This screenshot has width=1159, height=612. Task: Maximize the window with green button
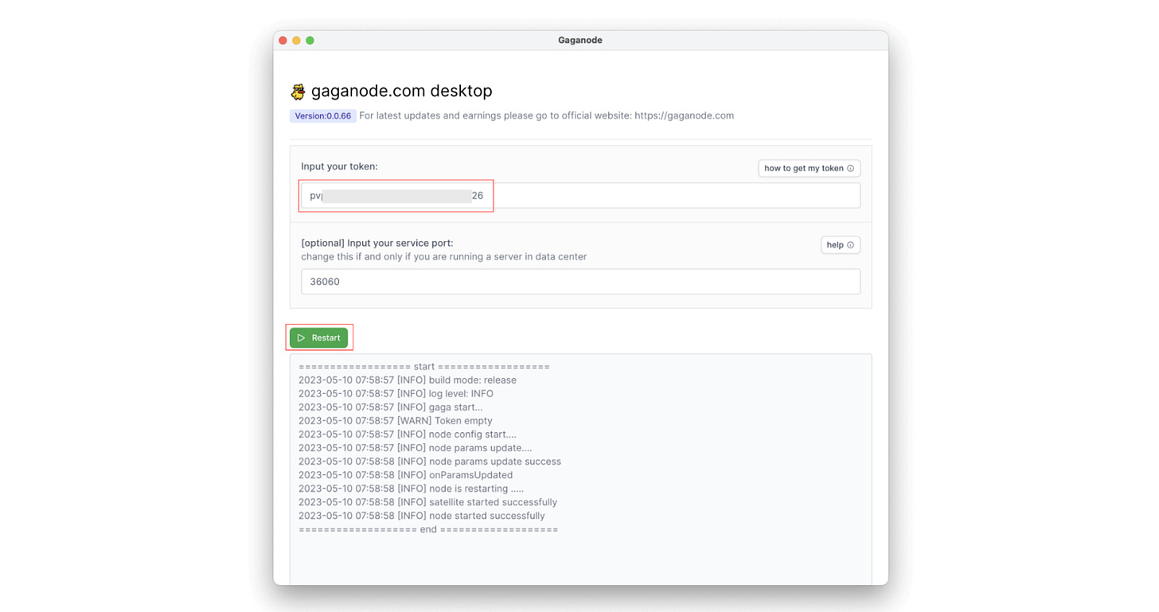click(310, 41)
